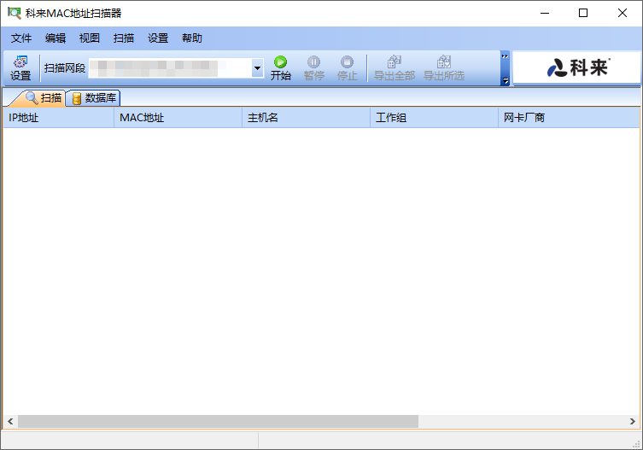Click the 导出全部 export all icon

[x=395, y=68]
